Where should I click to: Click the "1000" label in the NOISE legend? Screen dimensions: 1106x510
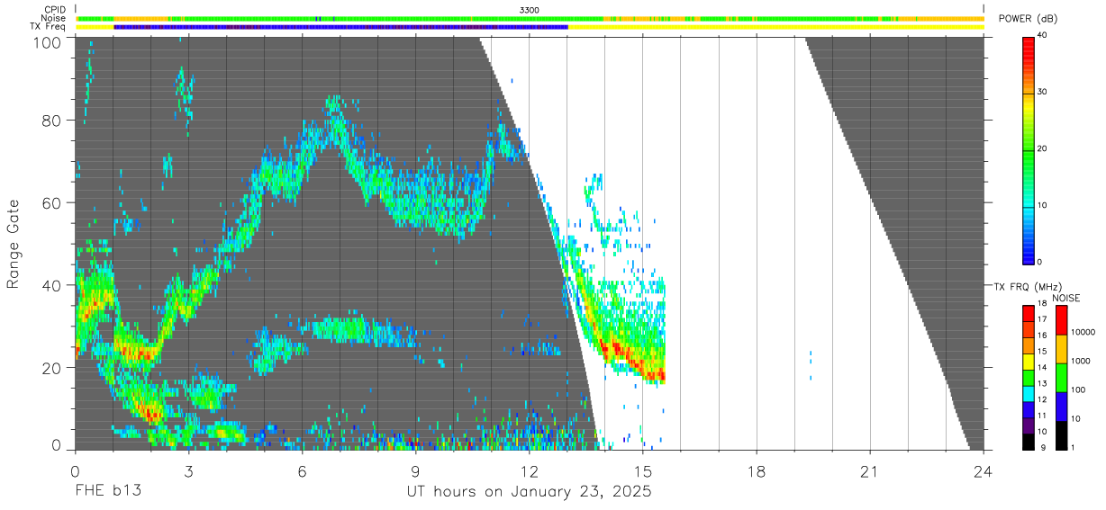pos(1082,361)
